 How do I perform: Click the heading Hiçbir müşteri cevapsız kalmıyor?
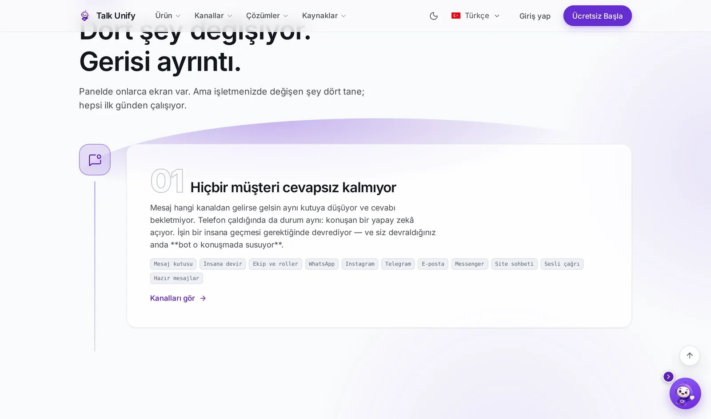293,188
